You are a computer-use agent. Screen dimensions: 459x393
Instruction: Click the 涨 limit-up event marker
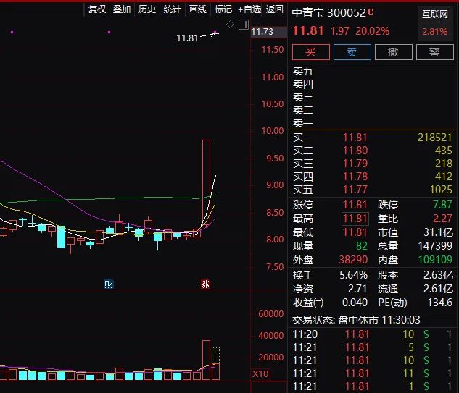pyautogui.click(x=206, y=284)
